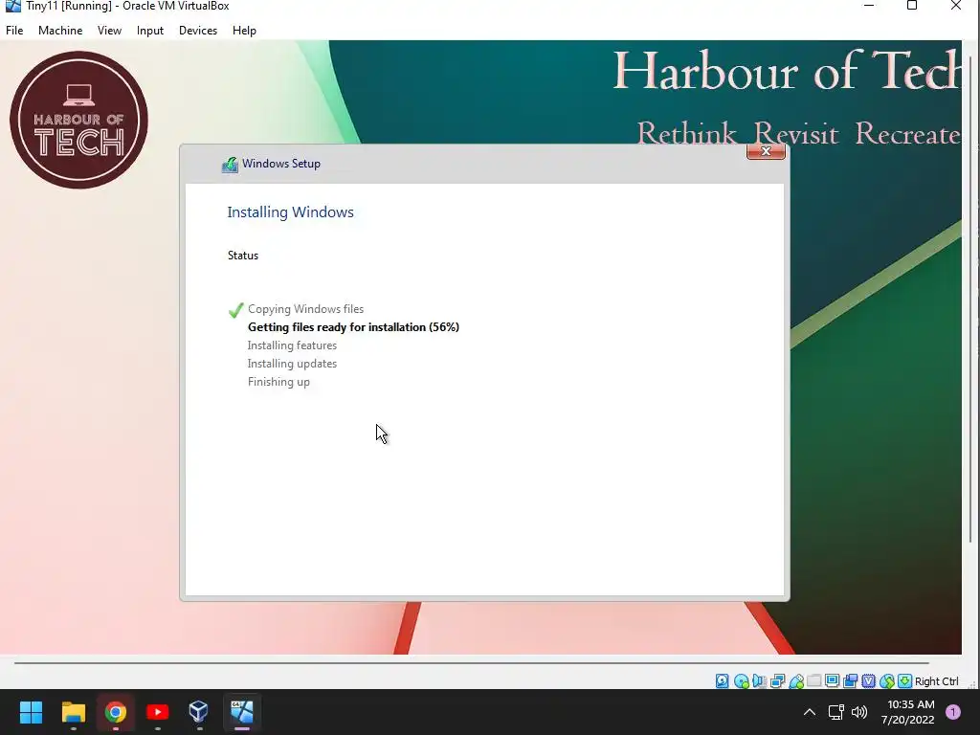Click the 'Status' label in setup
The width and height of the screenshot is (980, 735).
tap(243, 256)
